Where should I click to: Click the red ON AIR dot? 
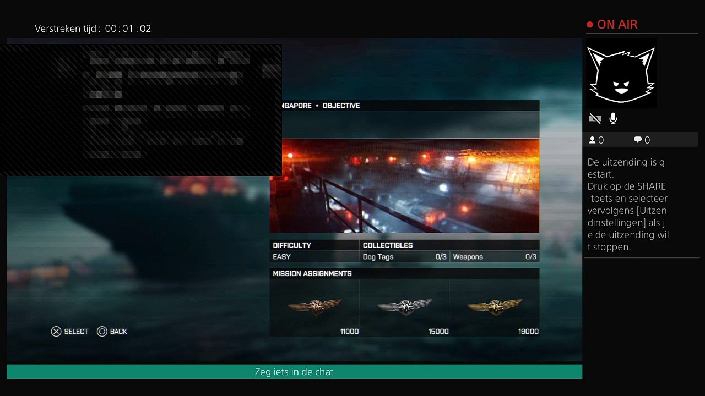coord(590,25)
